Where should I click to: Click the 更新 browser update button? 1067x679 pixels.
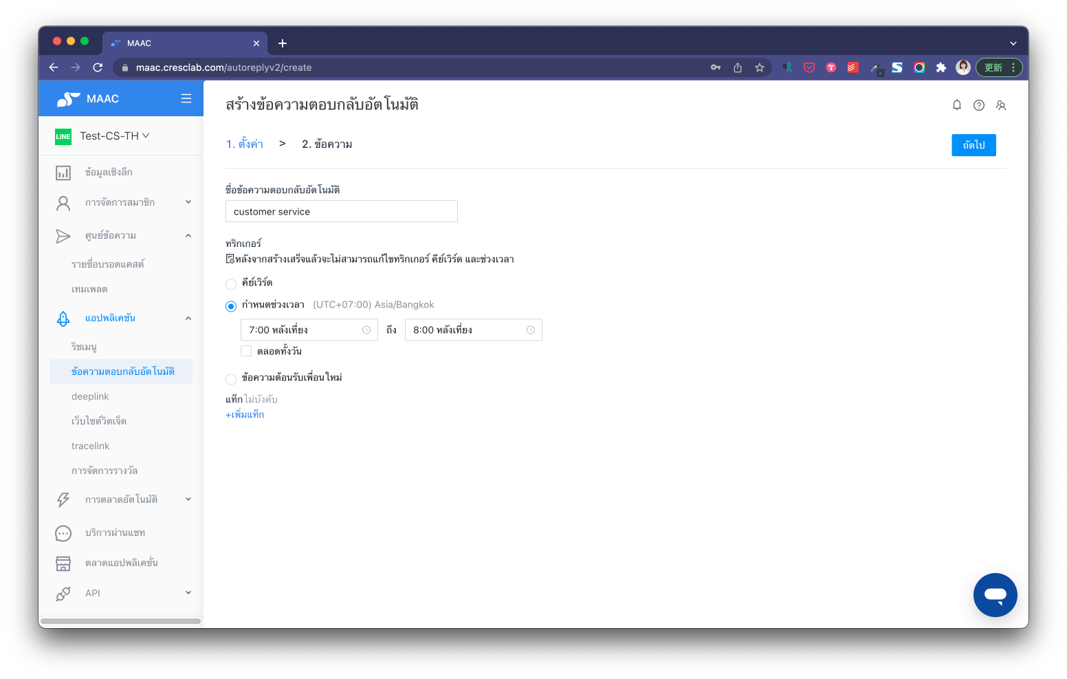999,67
